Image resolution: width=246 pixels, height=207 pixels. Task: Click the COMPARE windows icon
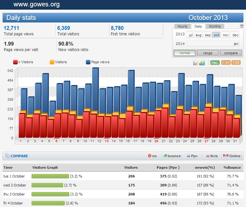[x=7, y=156]
